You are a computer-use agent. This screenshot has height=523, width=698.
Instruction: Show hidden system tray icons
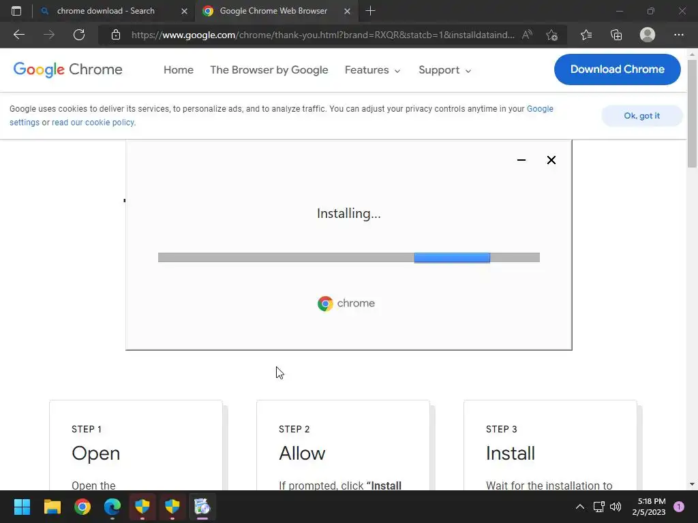(x=579, y=507)
